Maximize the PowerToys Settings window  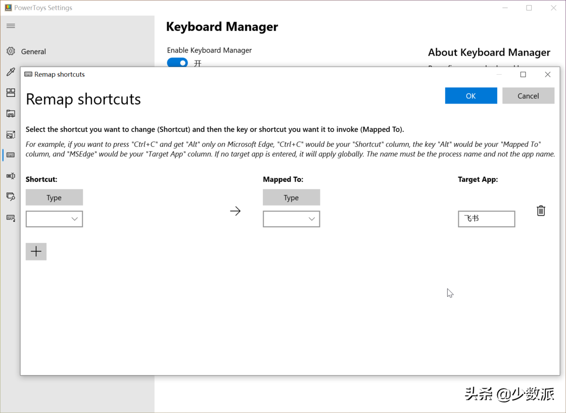coord(529,8)
